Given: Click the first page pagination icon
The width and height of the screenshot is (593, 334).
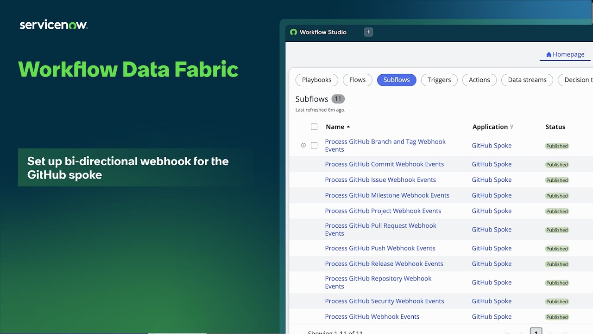Looking at the screenshot, I should point(507,333).
